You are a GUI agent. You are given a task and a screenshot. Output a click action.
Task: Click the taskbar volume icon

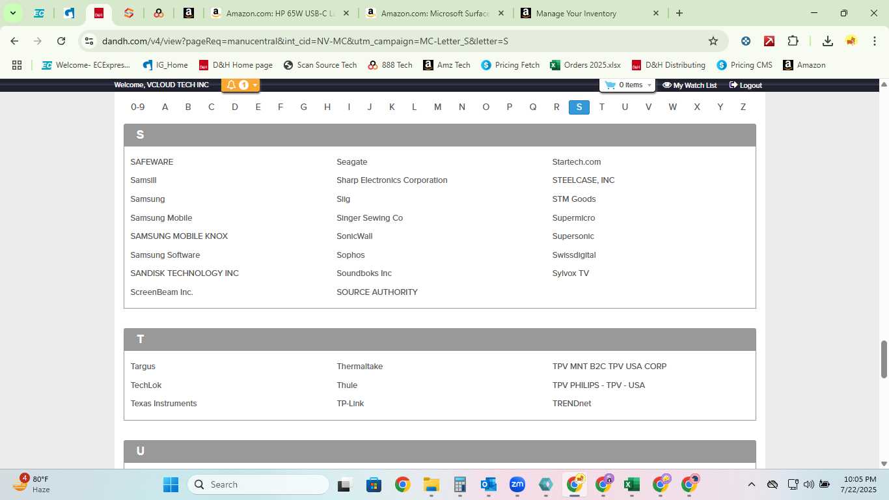pyautogui.click(x=809, y=484)
